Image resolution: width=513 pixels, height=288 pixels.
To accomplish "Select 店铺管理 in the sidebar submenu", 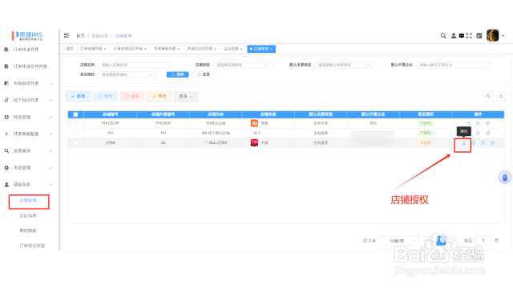I will (x=28, y=201).
